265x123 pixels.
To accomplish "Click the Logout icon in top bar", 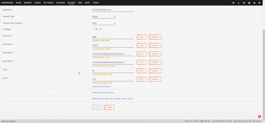I will pyautogui.click(x=233, y=3).
